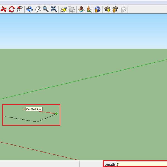This screenshot has width=167, height=167.
Task: Activate the Orbit tool
Action: click(x=30, y=9)
